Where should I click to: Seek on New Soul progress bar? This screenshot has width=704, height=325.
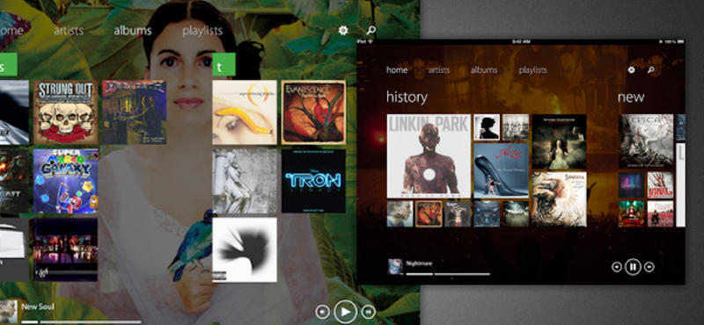click(81, 321)
